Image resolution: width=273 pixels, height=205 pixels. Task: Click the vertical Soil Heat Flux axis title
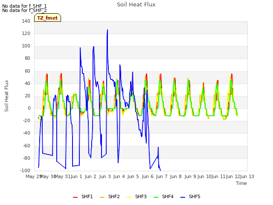(x=6, y=96)
